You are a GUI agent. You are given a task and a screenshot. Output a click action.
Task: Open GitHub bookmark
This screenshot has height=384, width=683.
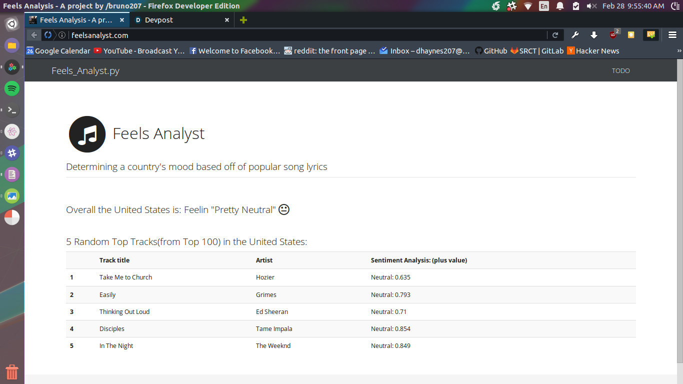tap(491, 51)
